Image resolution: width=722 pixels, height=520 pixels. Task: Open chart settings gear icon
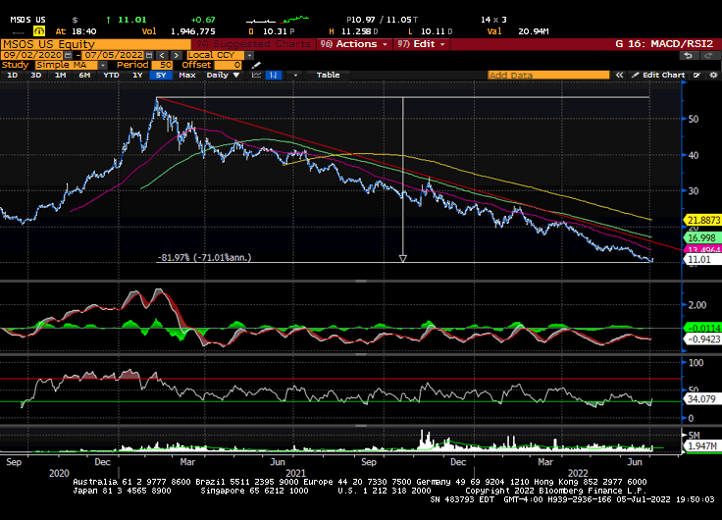coord(713,76)
